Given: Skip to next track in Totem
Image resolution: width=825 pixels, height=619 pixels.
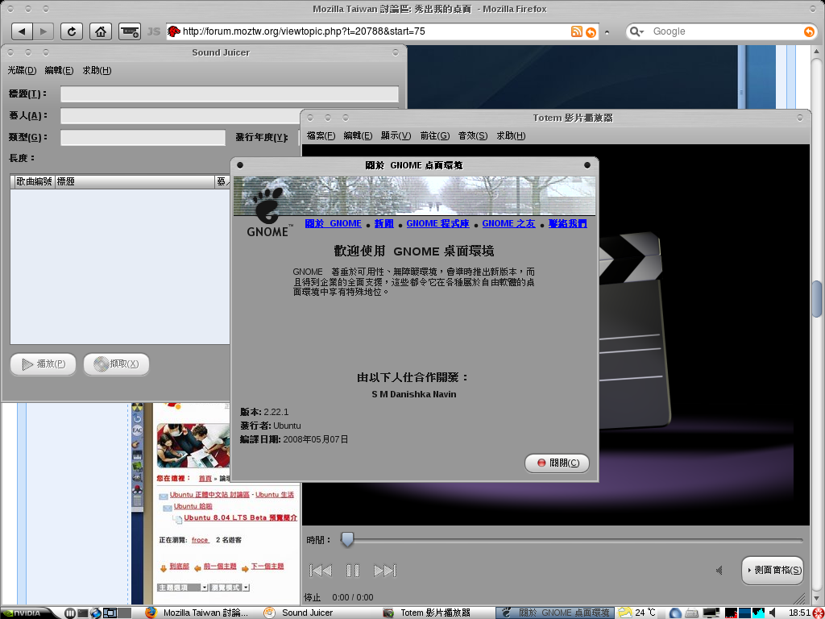Looking at the screenshot, I should click(x=385, y=571).
